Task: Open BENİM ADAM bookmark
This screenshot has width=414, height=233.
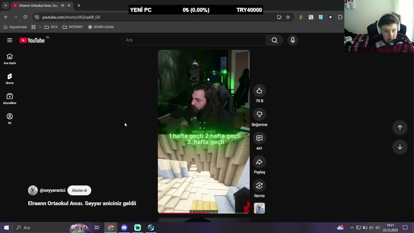Action: pyautogui.click(x=101, y=27)
